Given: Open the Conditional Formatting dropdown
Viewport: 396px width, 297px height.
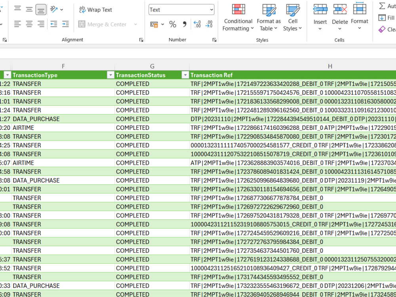Looking at the screenshot, I should coord(238,18).
